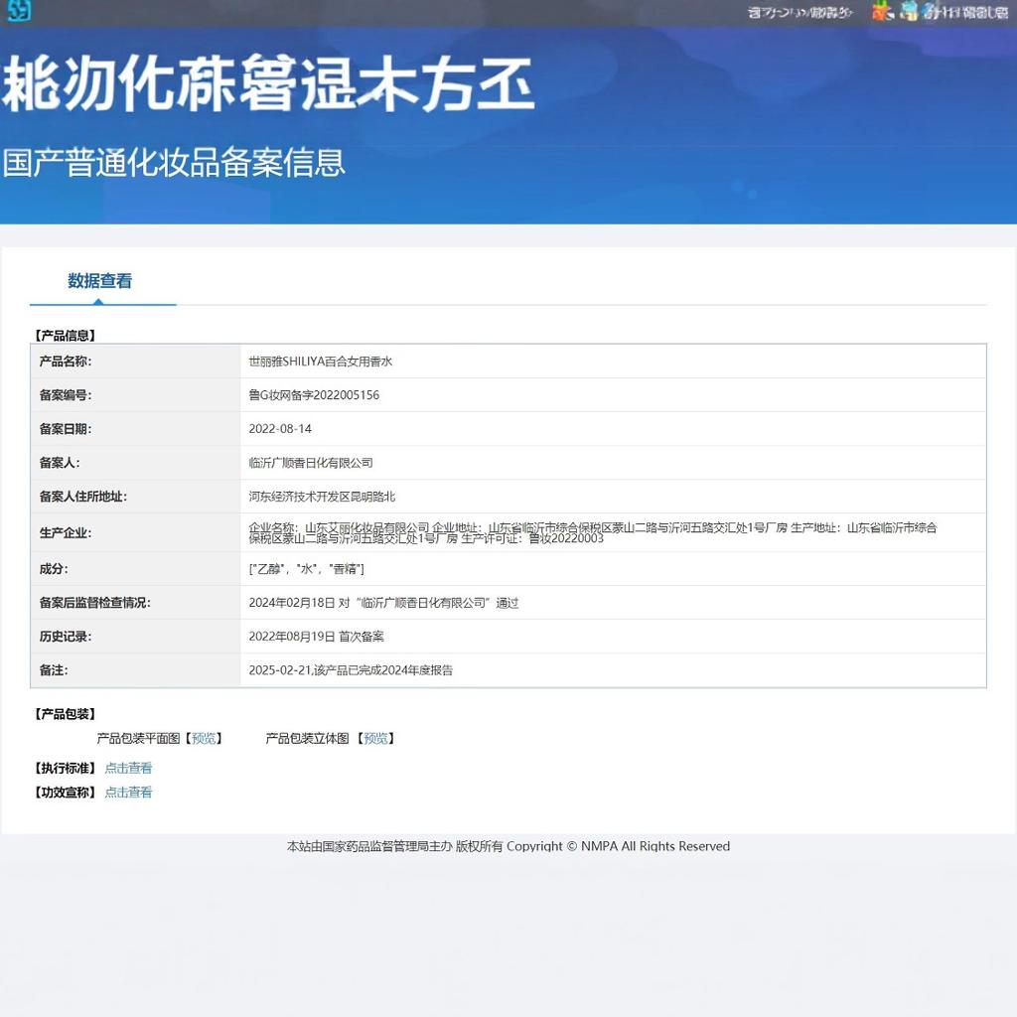Preview the 产品包装平面图 image

coord(205,738)
